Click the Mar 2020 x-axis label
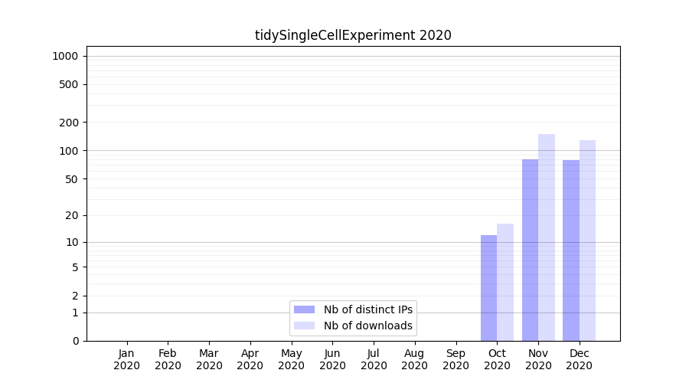This screenshot has width=689, height=383. click(x=209, y=359)
